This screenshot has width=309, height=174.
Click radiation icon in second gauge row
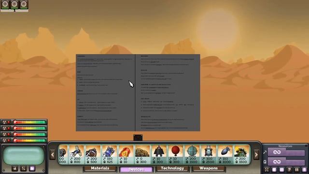(x=4, y=129)
